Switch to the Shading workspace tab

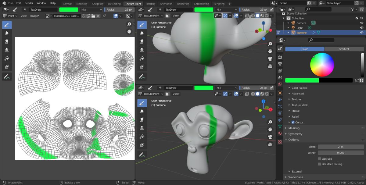tap(150, 4)
